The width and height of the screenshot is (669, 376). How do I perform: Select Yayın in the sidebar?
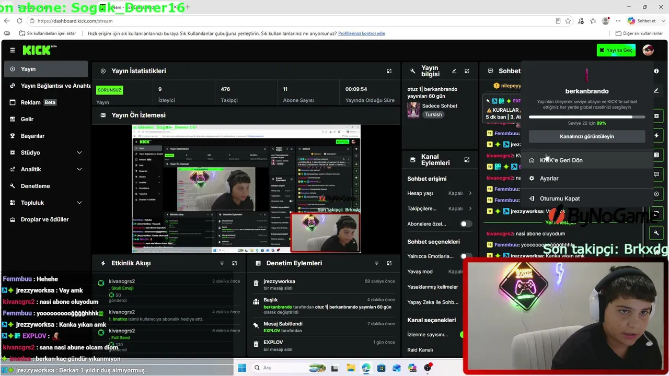[46, 69]
